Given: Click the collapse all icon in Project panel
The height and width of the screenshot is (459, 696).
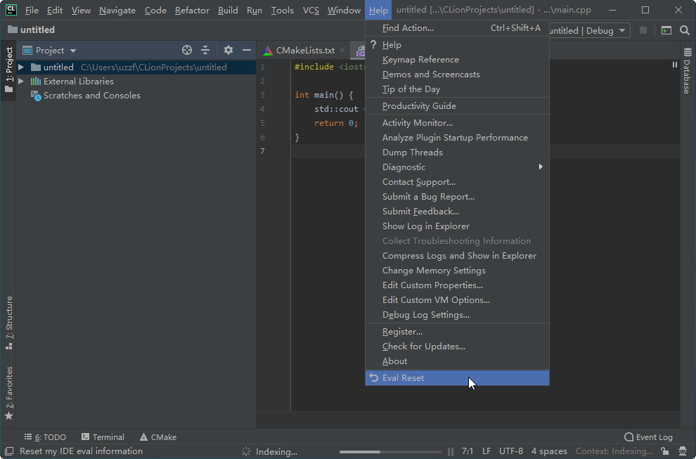Looking at the screenshot, I should [x=205, y=50].
